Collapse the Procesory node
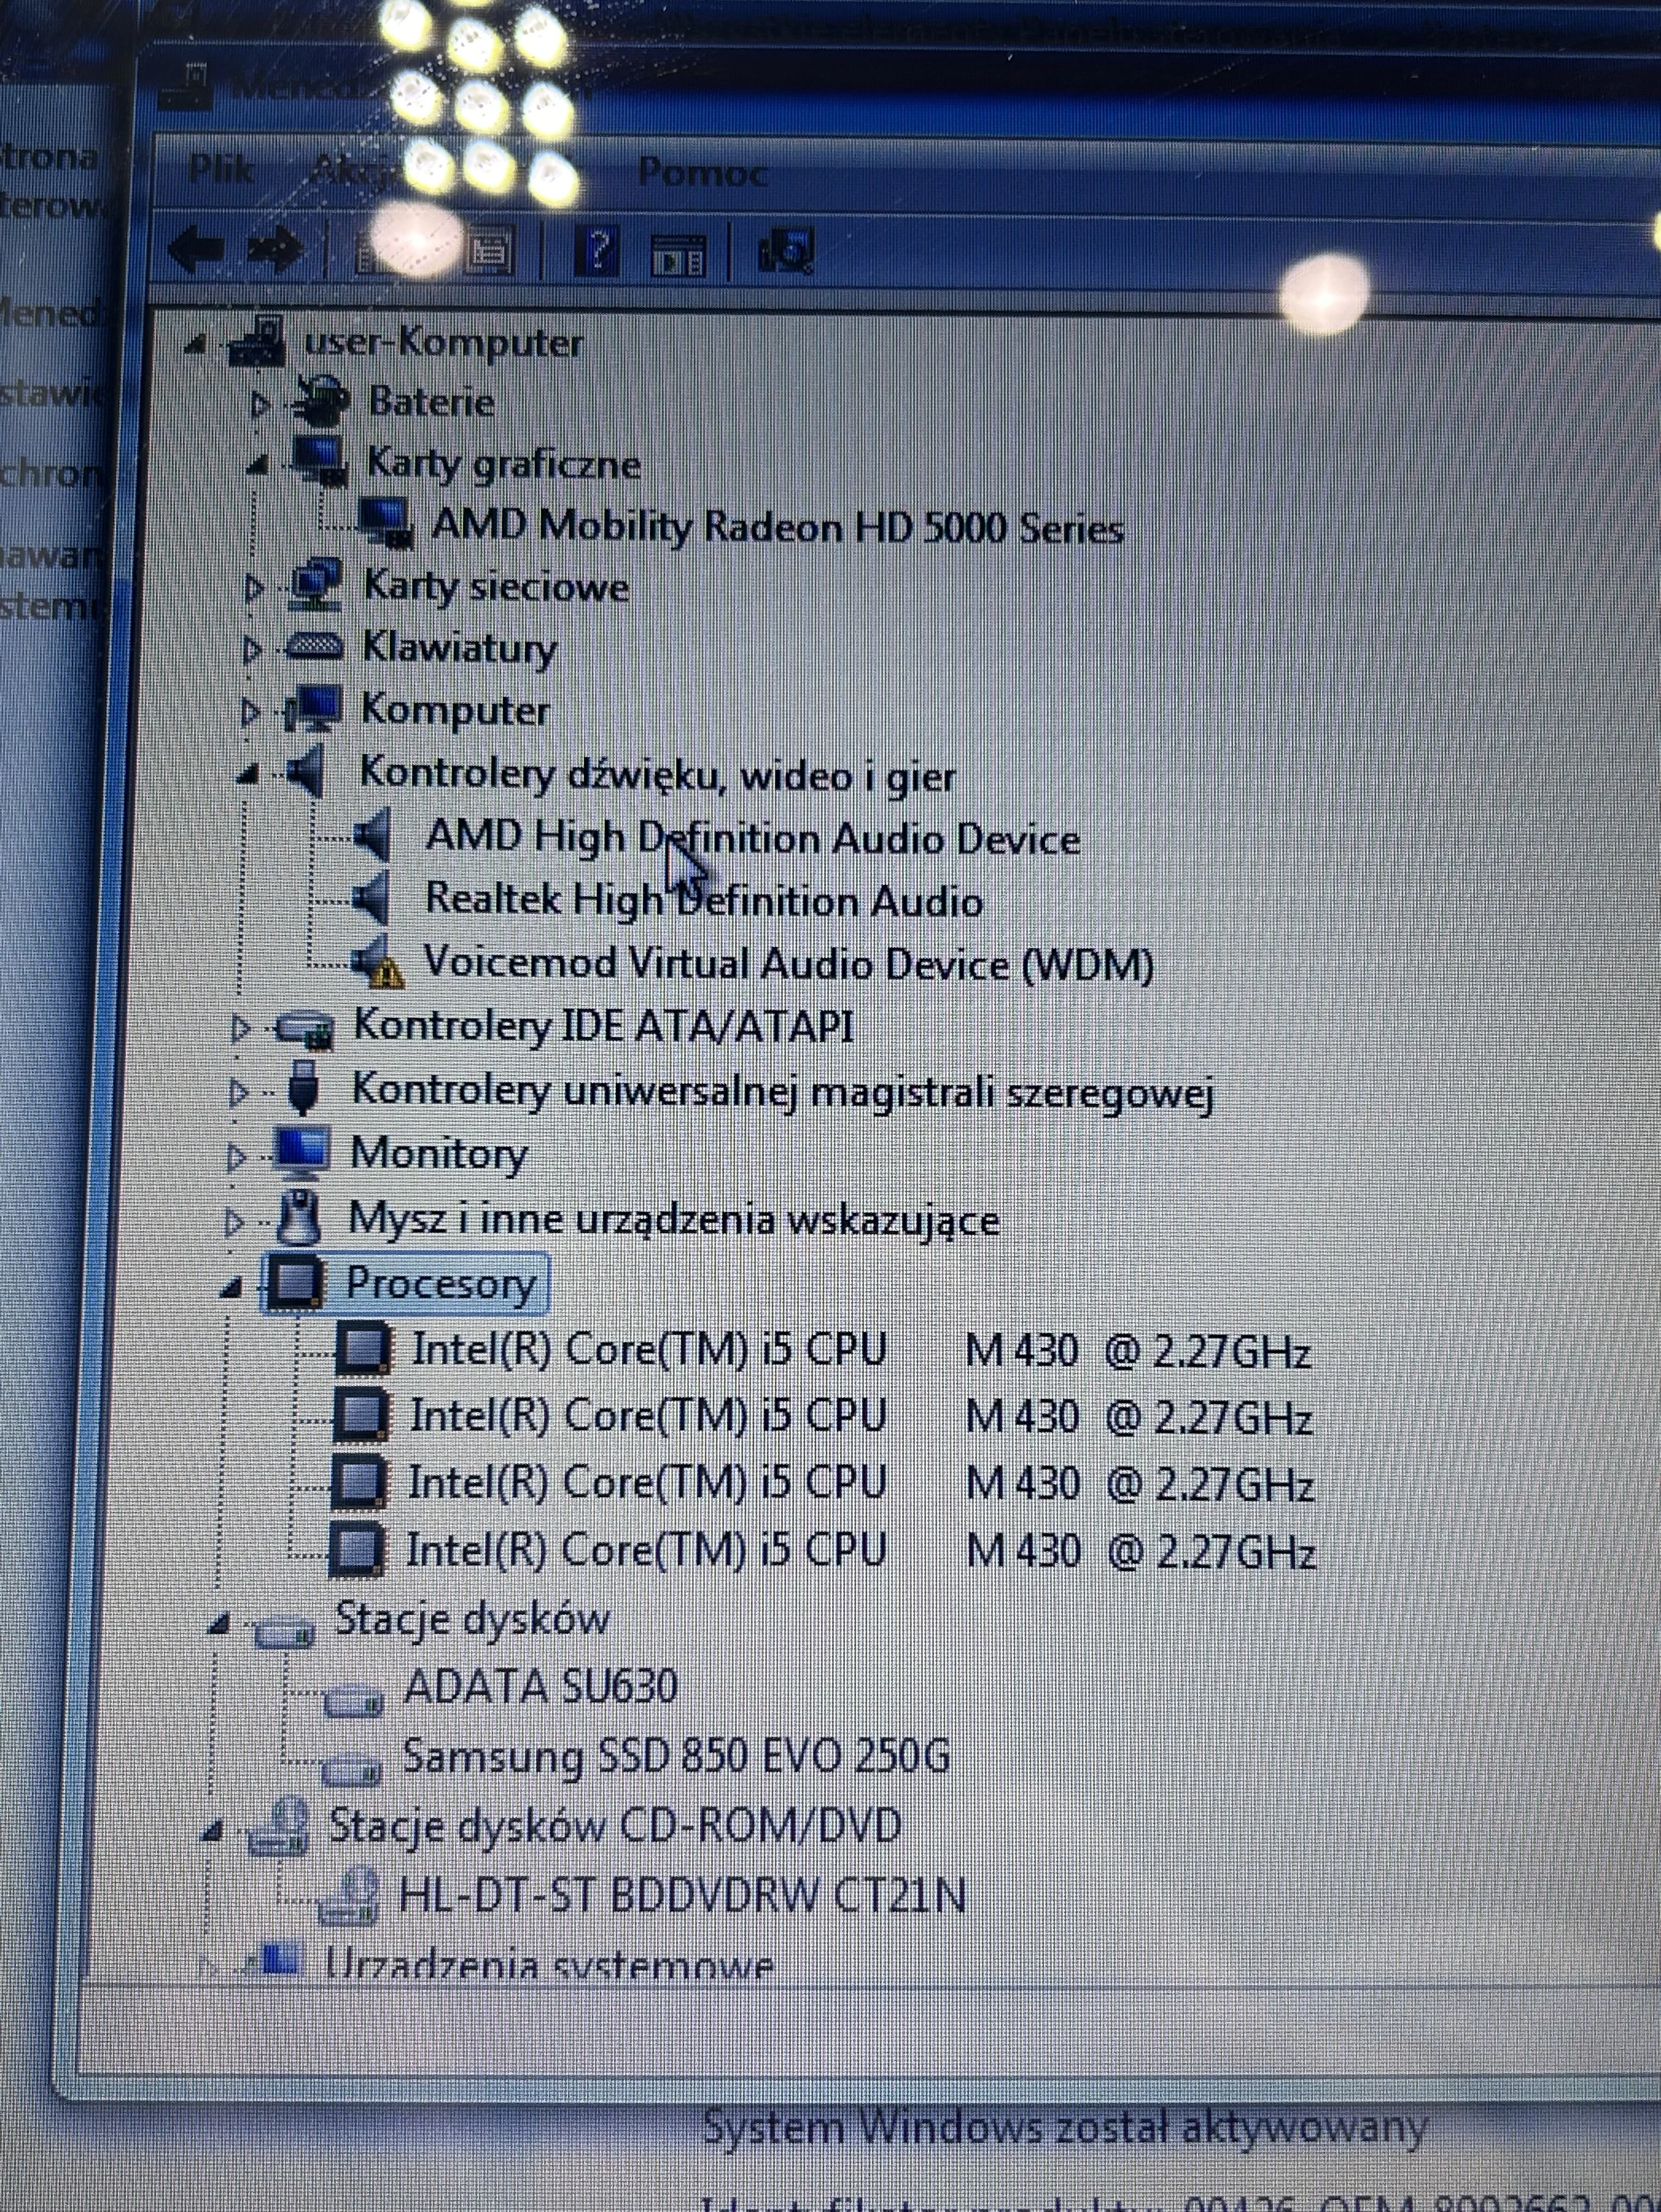The image size is (1661, 2212). point(231,1288)
